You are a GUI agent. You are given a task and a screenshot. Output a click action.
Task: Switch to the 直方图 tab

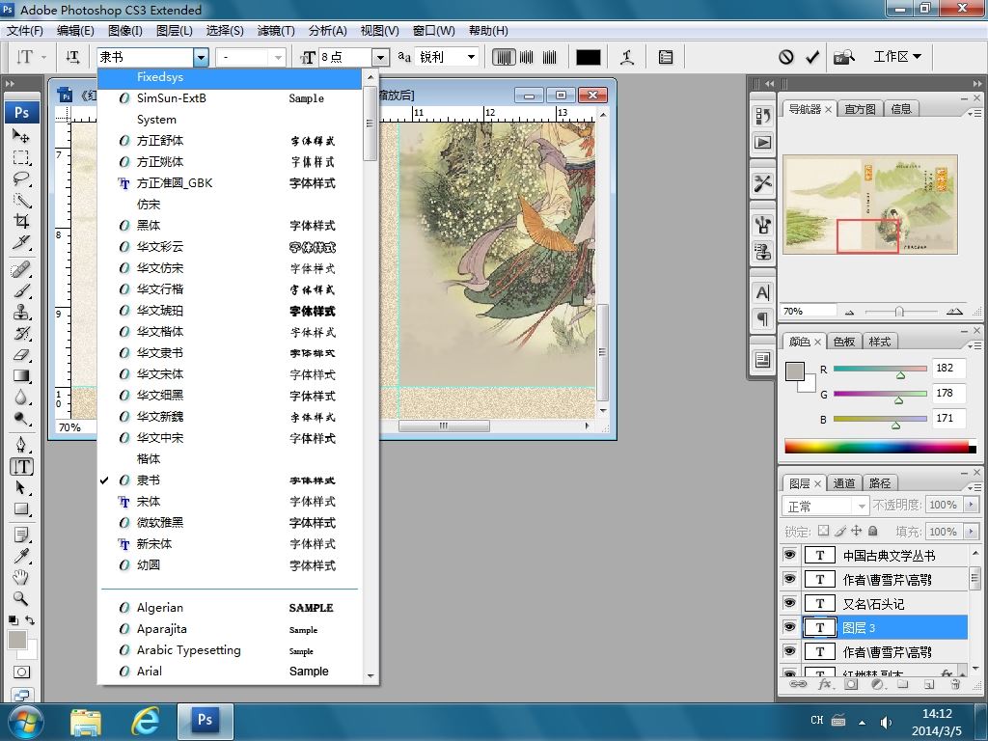click(x=860, y=109)
